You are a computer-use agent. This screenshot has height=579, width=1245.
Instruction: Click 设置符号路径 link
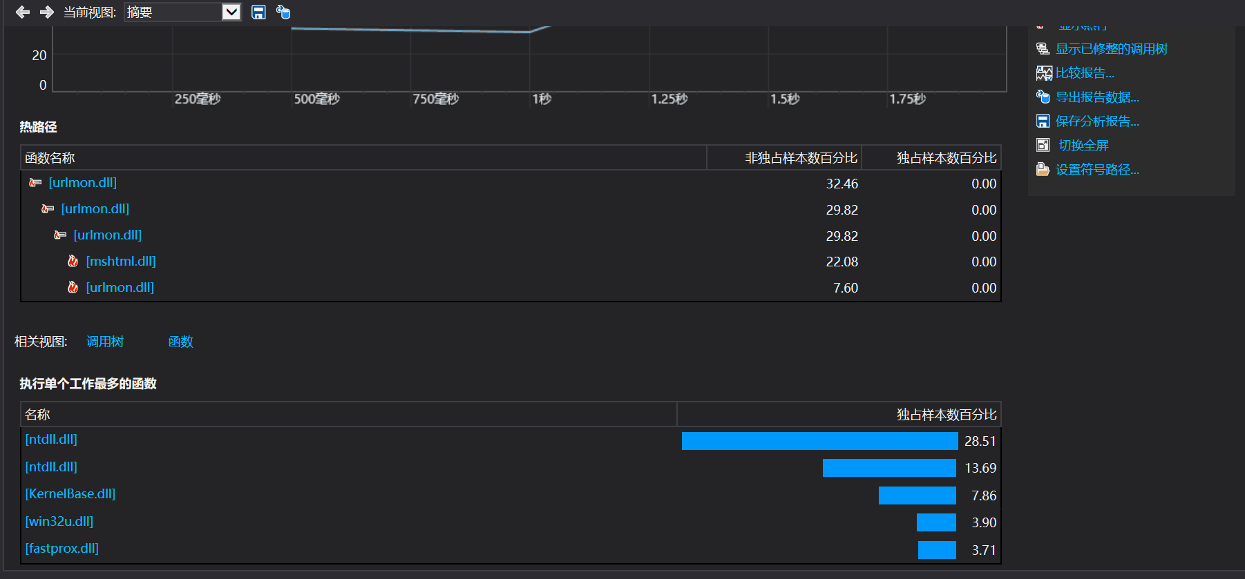(1097, 170)
